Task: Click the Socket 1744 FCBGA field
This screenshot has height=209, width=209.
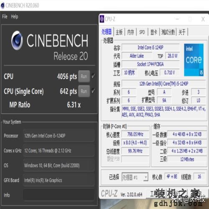Action: [x=150, y=64]
